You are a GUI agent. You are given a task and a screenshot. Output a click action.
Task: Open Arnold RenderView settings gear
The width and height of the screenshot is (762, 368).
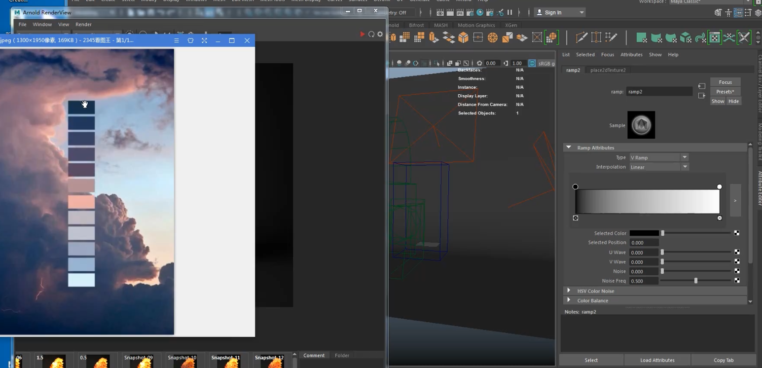[x=380, y=34]
